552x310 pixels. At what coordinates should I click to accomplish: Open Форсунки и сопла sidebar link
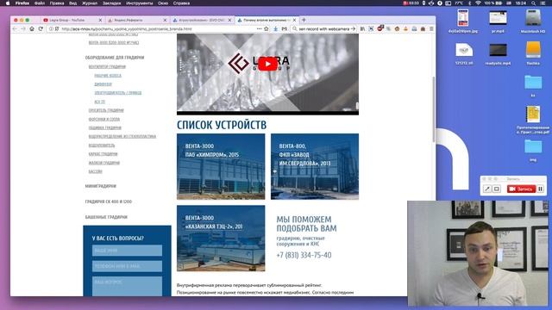(104, 119)
